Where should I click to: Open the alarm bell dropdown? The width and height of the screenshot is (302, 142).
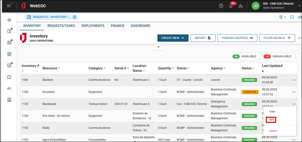tap(283, 17)
